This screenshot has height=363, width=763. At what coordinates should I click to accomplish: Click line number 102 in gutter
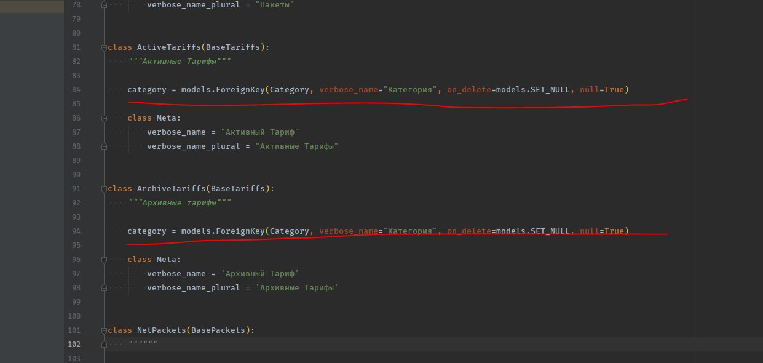(x=74, y=345)
